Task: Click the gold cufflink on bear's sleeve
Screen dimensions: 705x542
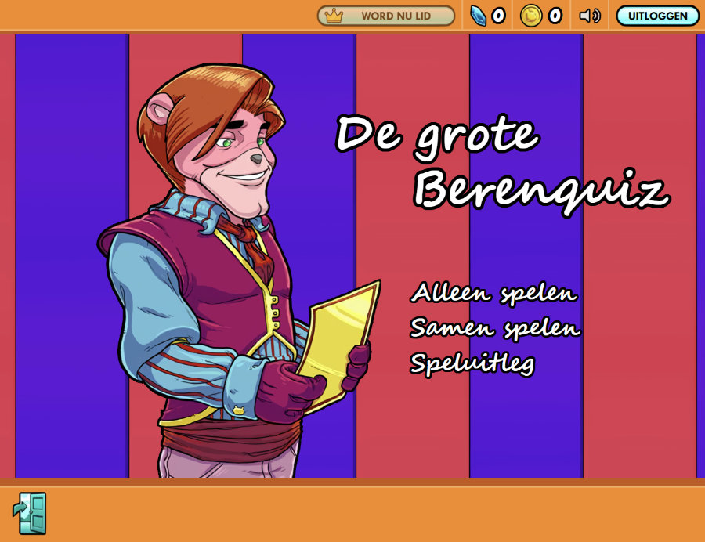Action: pos(238,410)
